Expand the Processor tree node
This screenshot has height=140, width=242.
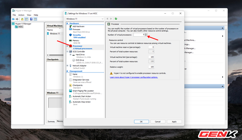pyautogui.click(x=67, y=46)
